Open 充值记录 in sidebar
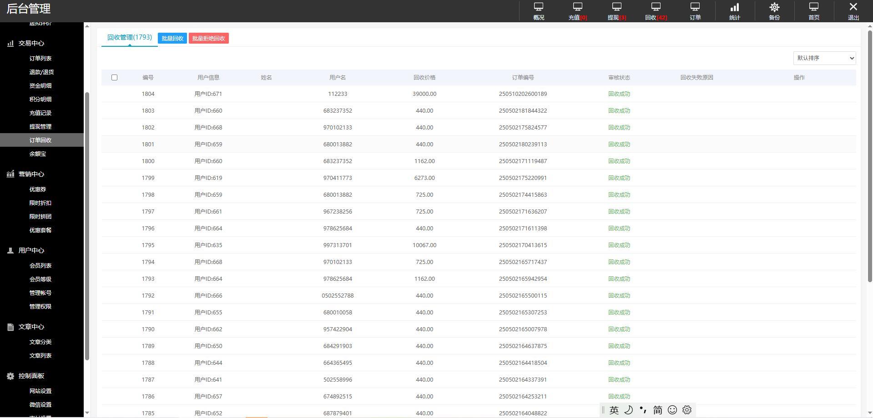Viewport: 873px width, 418px height. 40,113
